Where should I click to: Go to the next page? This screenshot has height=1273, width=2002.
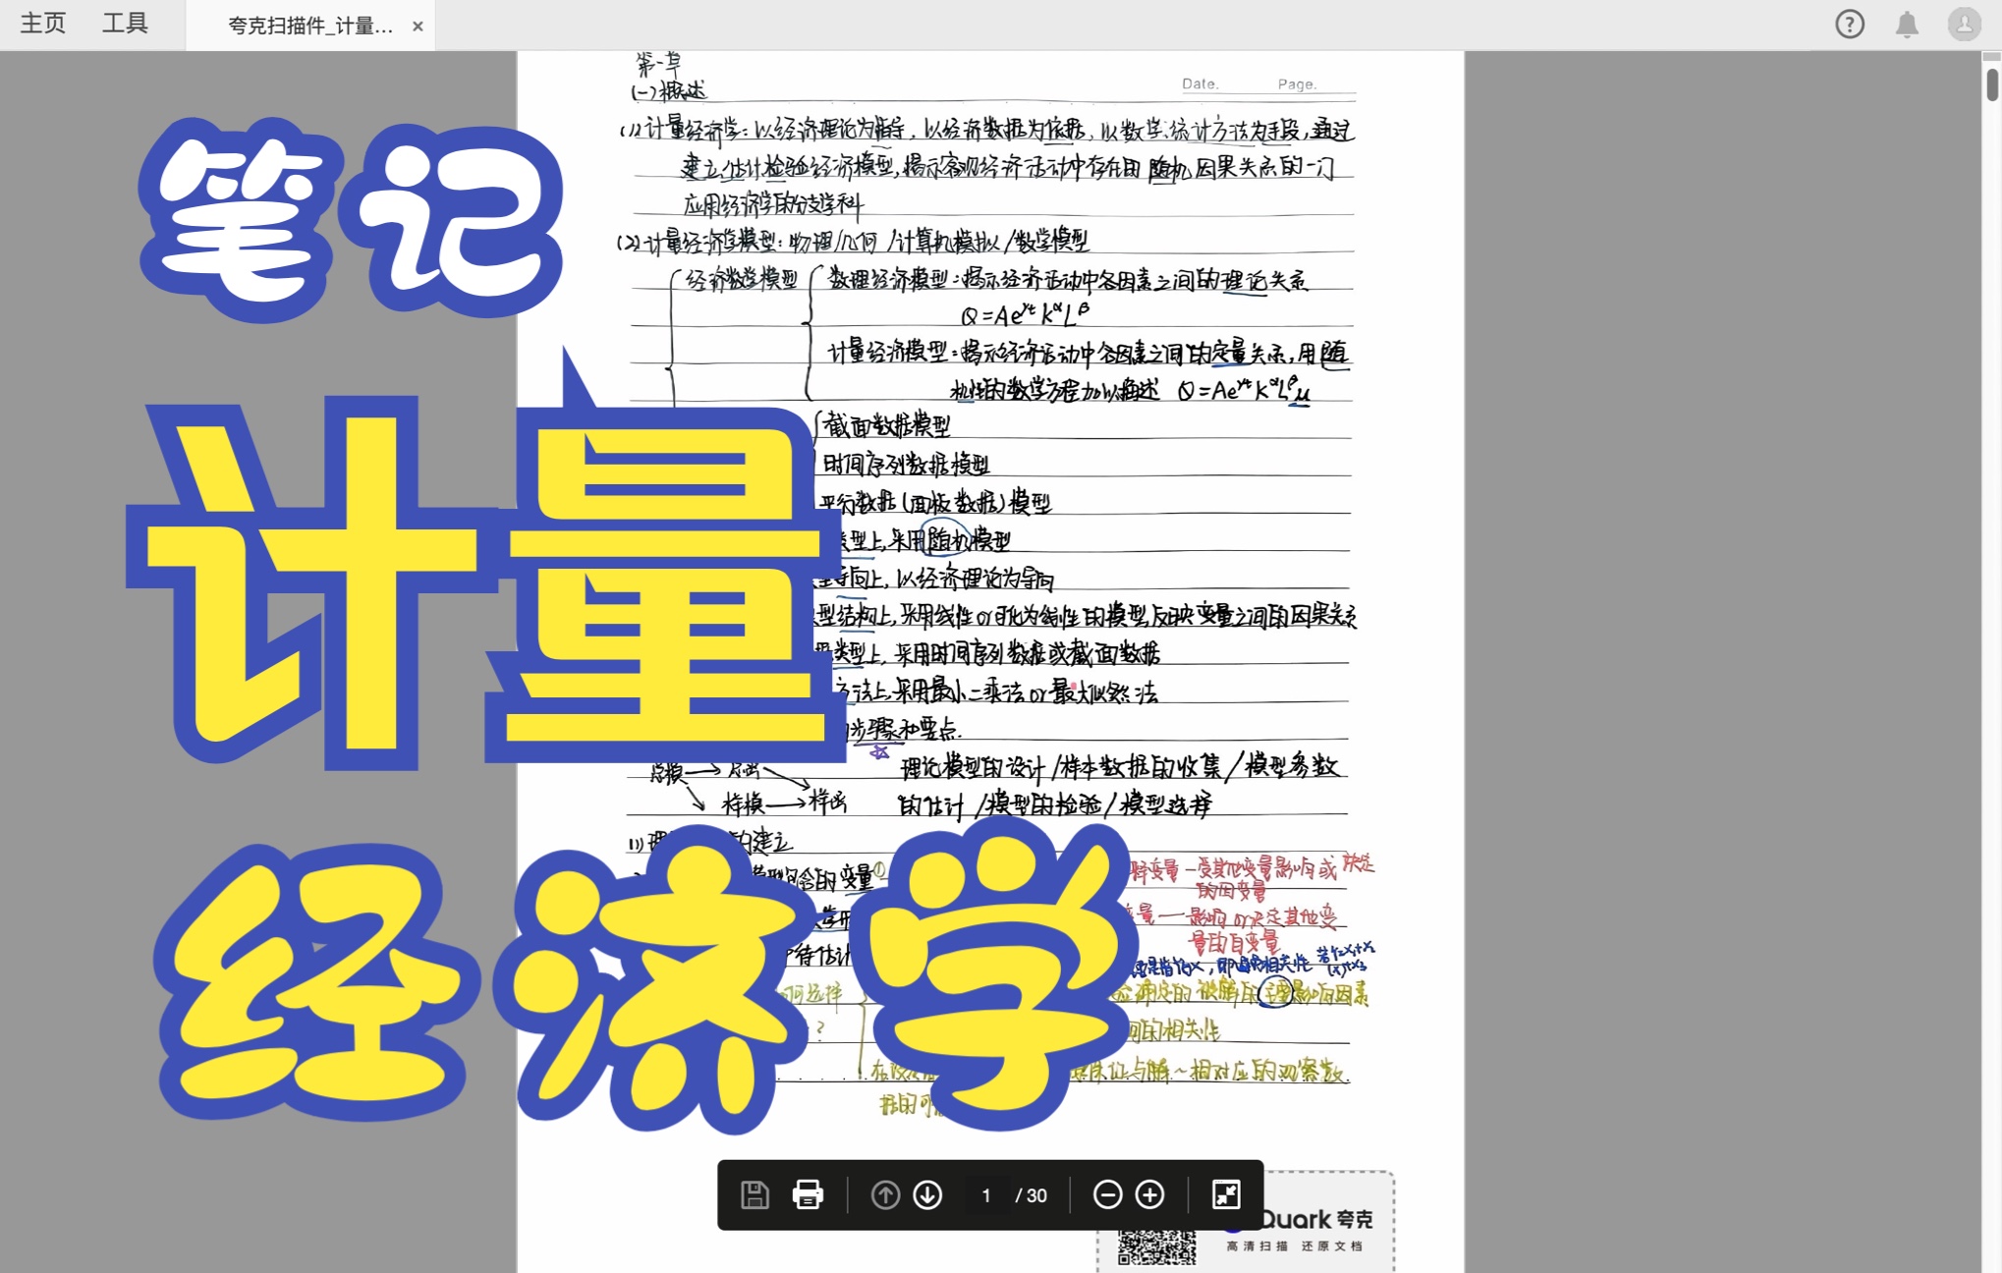pyautogui.click(x=926, y=1195)
